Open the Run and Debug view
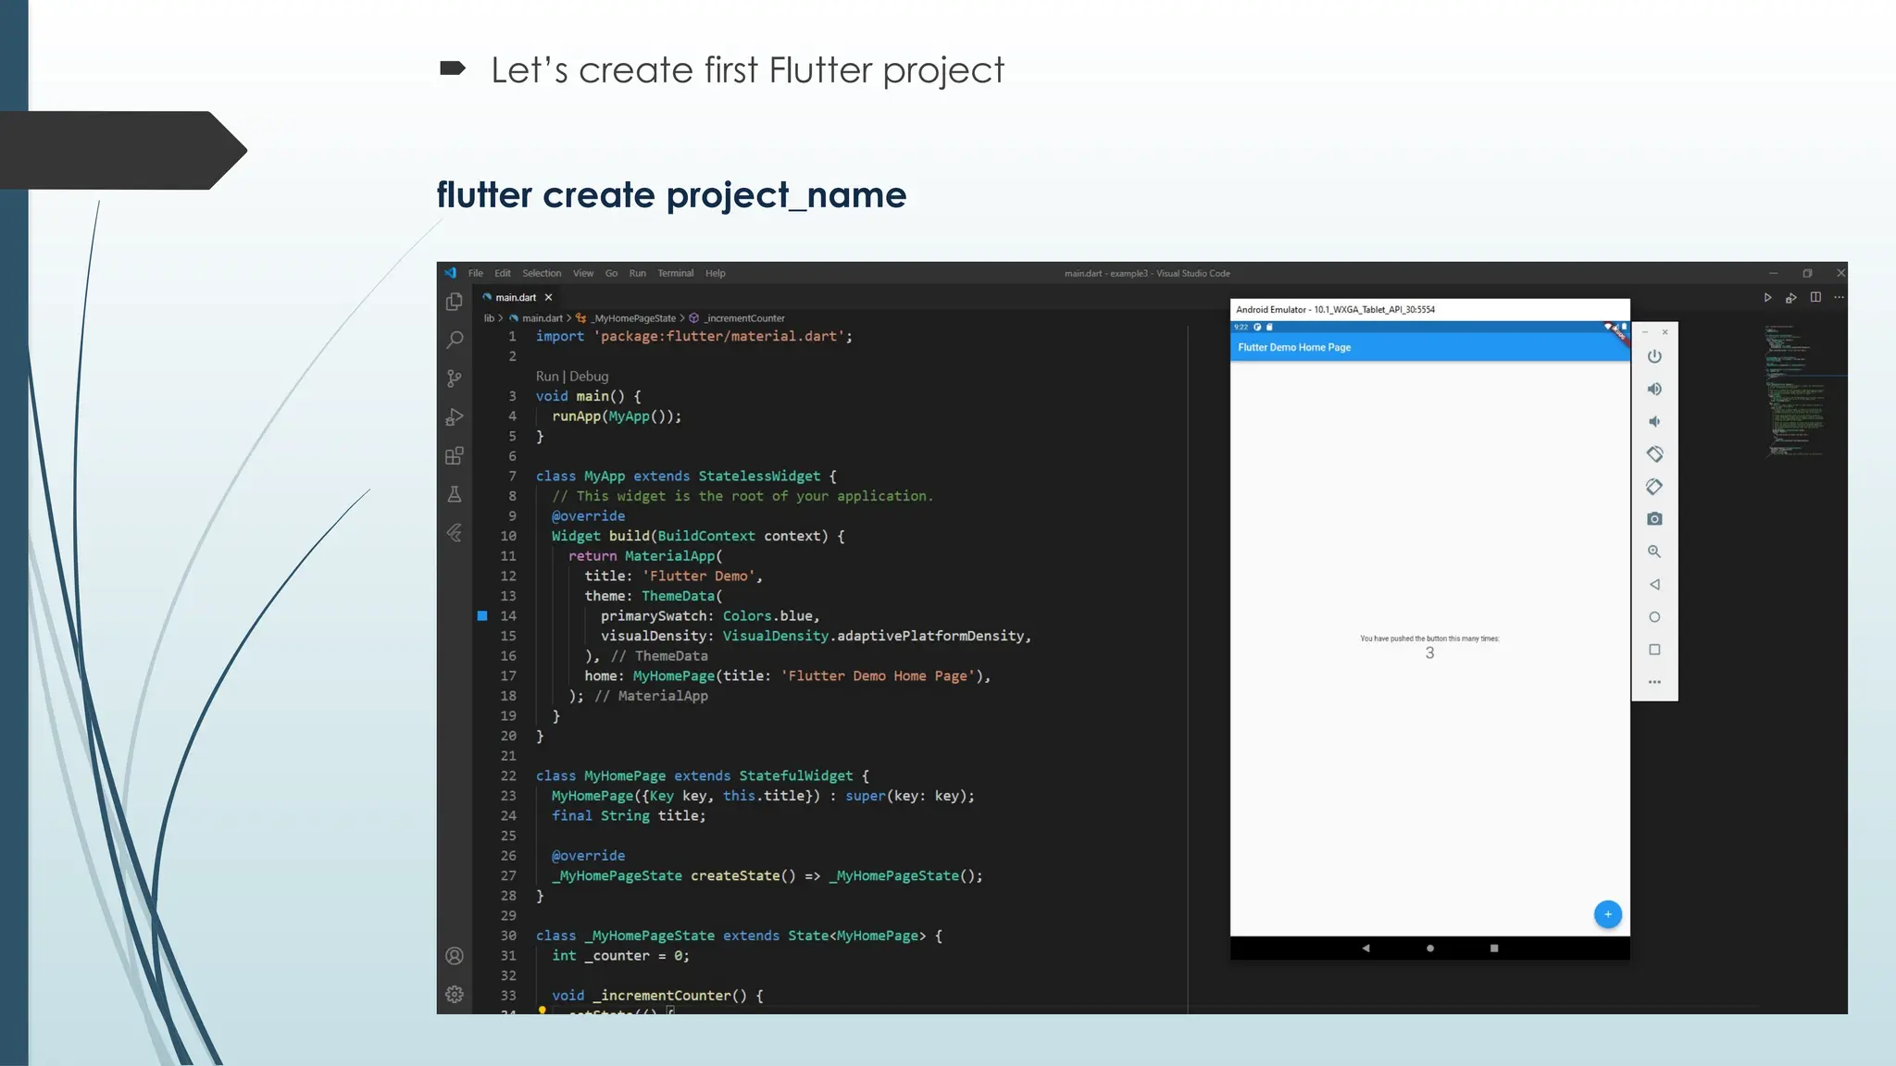 point(454,417)
